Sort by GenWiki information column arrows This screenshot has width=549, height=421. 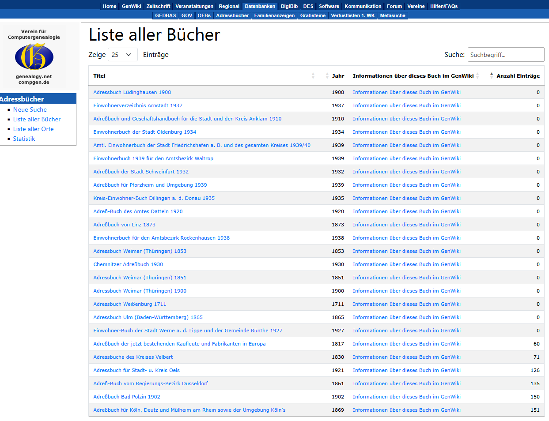(x=477, y=76)
